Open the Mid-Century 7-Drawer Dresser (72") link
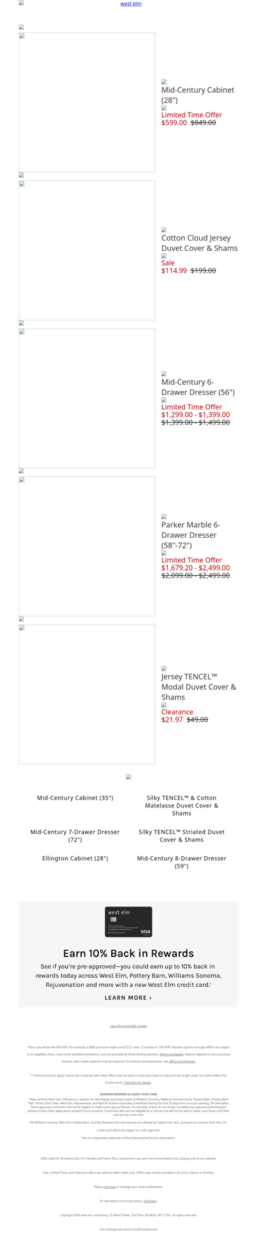This screenshot has height=1239, width=257. point(75,836)
